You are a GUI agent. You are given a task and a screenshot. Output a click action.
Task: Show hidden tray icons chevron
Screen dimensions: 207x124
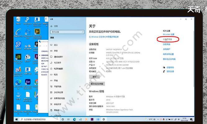158,119
